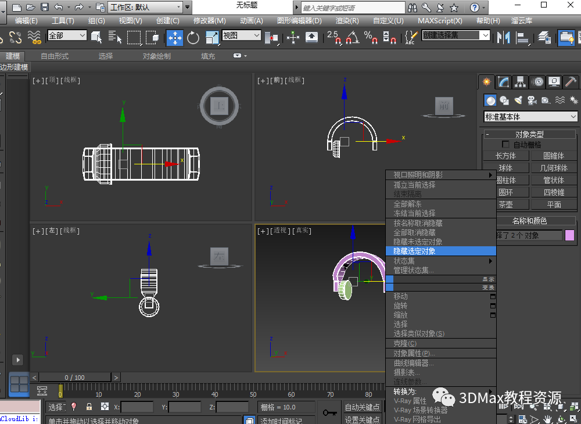The image size is (581, 424).
Task: Open the Utilities hammer panel
Action: click(x=571, y=82)
